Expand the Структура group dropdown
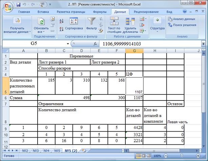The image size is (208, 161). click(157, 25)
